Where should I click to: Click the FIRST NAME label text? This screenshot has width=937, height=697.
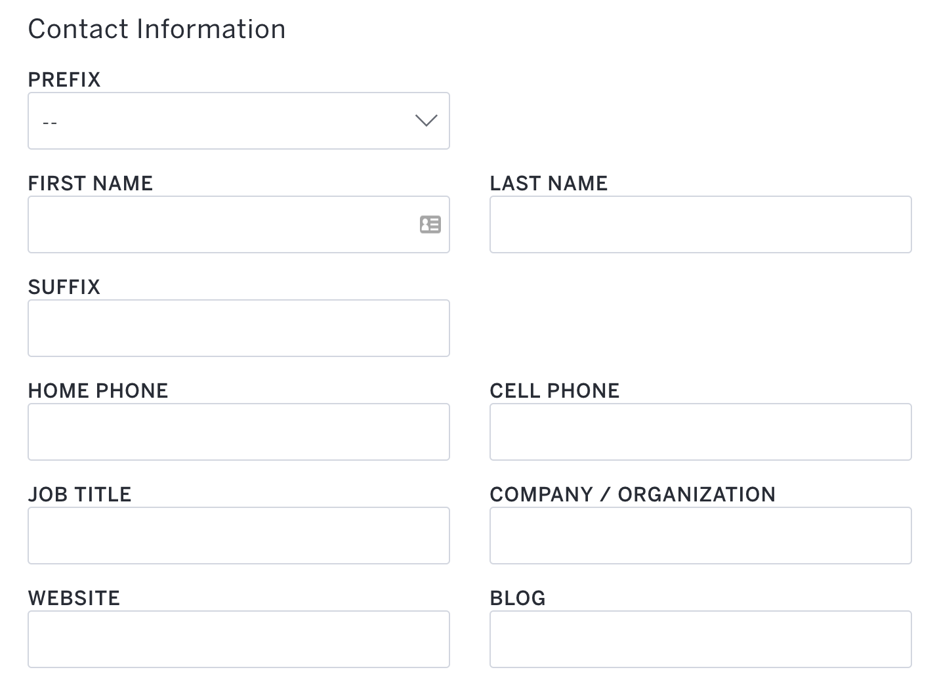pos(91,183)
